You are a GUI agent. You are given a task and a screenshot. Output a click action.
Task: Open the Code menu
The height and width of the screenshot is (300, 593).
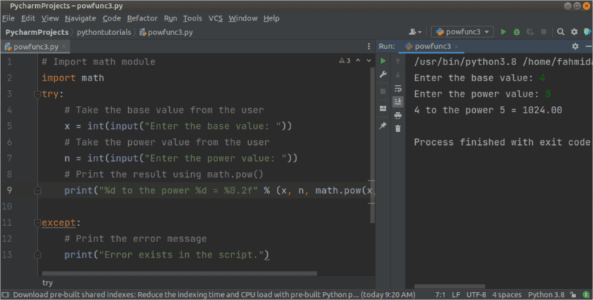[111, 18]
